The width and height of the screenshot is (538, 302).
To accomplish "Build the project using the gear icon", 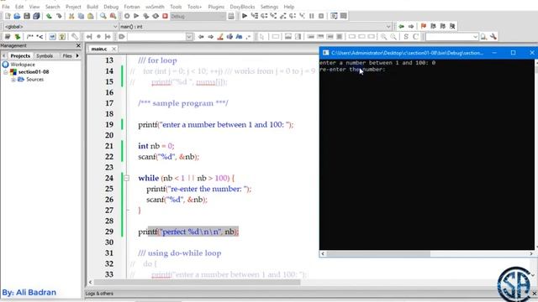I will pos(127,16).
